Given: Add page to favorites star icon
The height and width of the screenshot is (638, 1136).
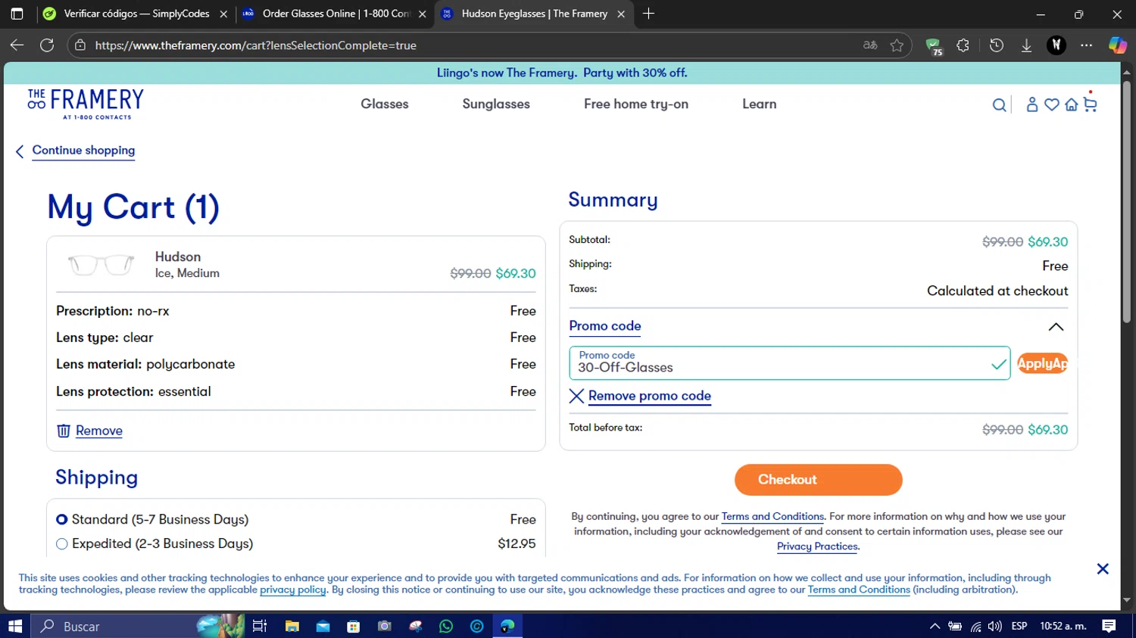Looking at the screenshot, I should (897, 45).
